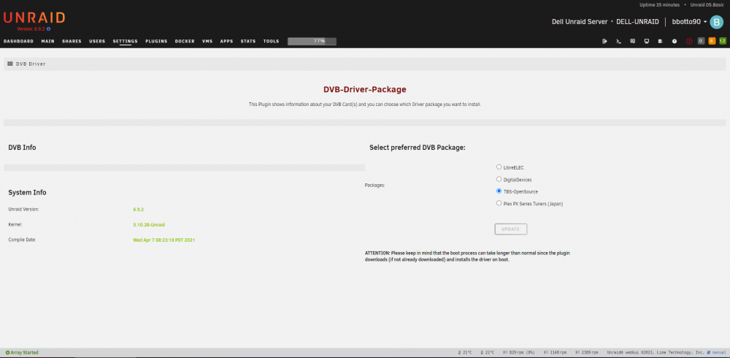This screenshot has width=730, height=358.
Task: Open the system log icon
Action: pos(660,41)
